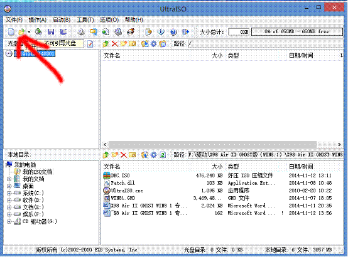This screenshot has width=348, height=257.
Task: Click New Folder in 光盘目录 toolbar
Action: click(x=124, y=44)
